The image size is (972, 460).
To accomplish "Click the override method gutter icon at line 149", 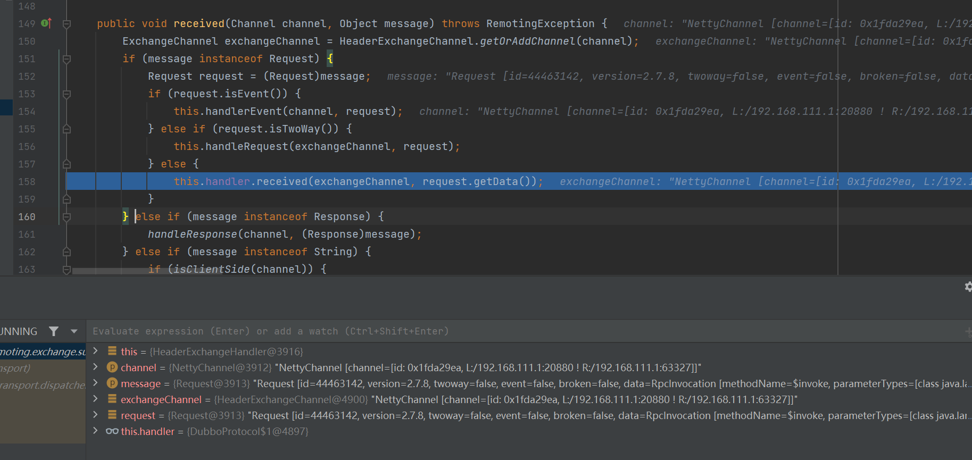I will [x=46, y=23].
